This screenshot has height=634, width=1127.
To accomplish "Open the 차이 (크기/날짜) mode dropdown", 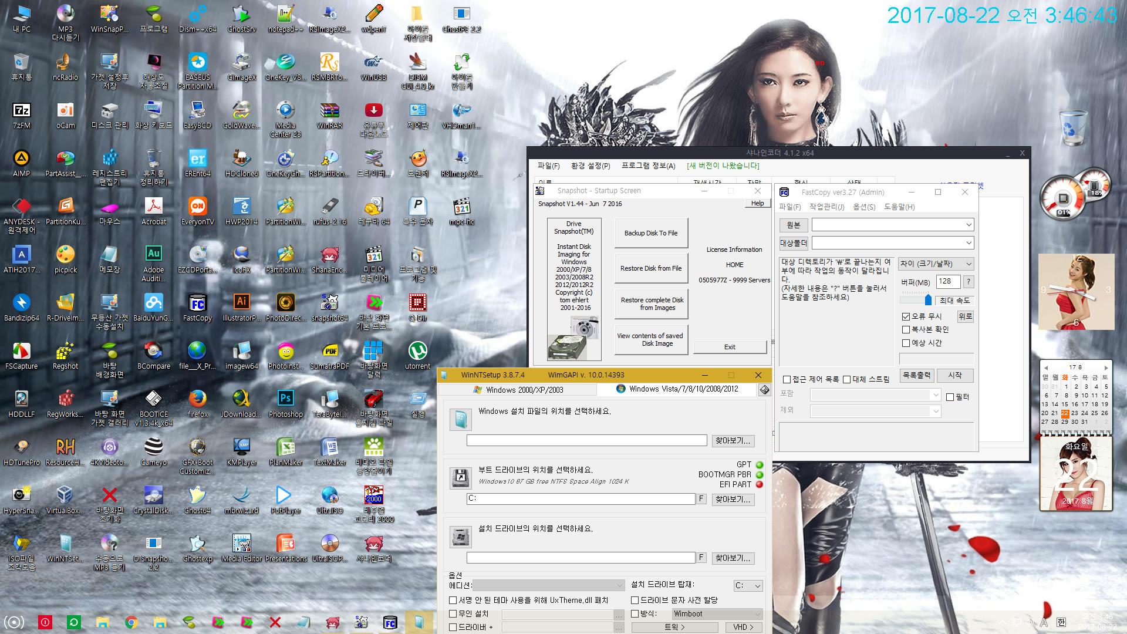I will click(936, 264).
